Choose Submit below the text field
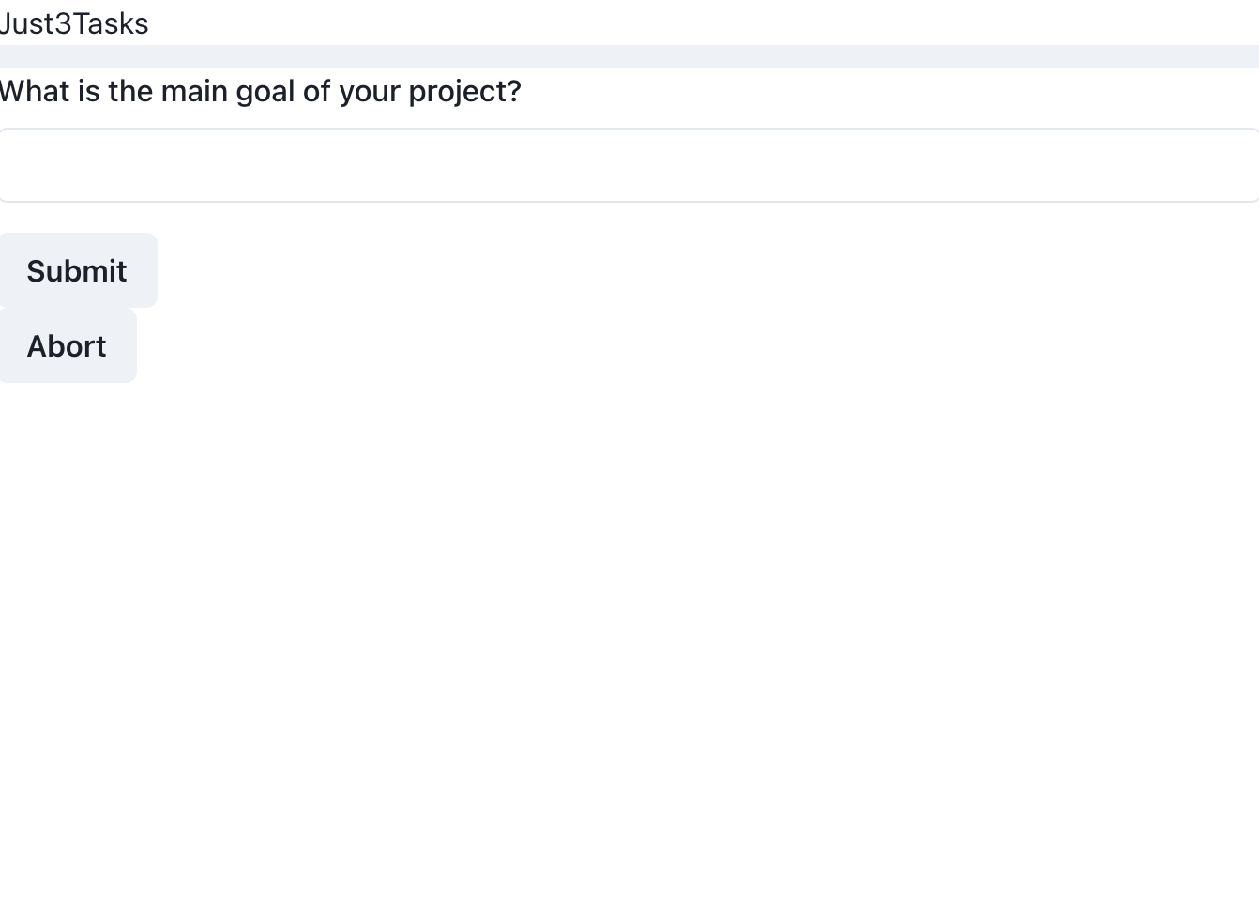Image resolution: width=1259 pixels, height=916 pixels. (x=78, y=270)
